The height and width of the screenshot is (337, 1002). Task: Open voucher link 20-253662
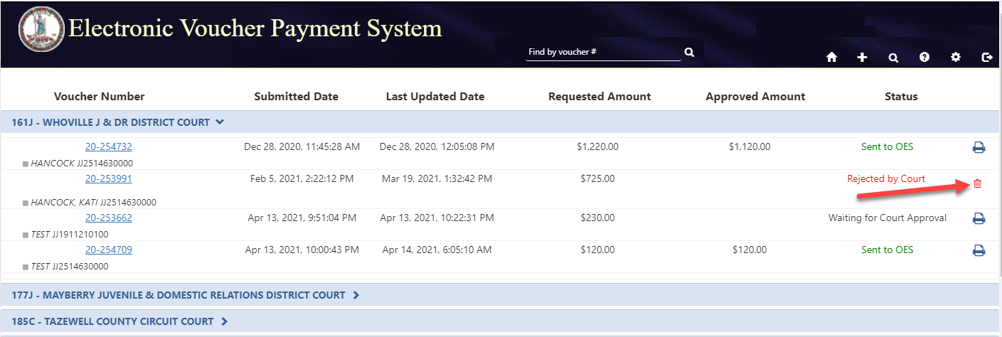[109, 218]
